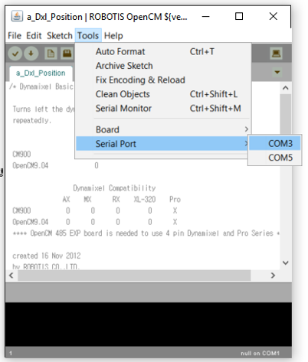Open Serial Monitor toolbar icon at right
The image size is (308, 362).
click(276, 54)
